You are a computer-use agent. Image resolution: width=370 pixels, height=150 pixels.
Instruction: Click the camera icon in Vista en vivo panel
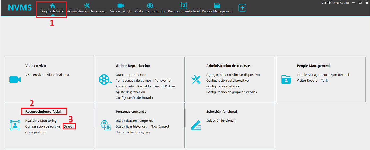15,79
